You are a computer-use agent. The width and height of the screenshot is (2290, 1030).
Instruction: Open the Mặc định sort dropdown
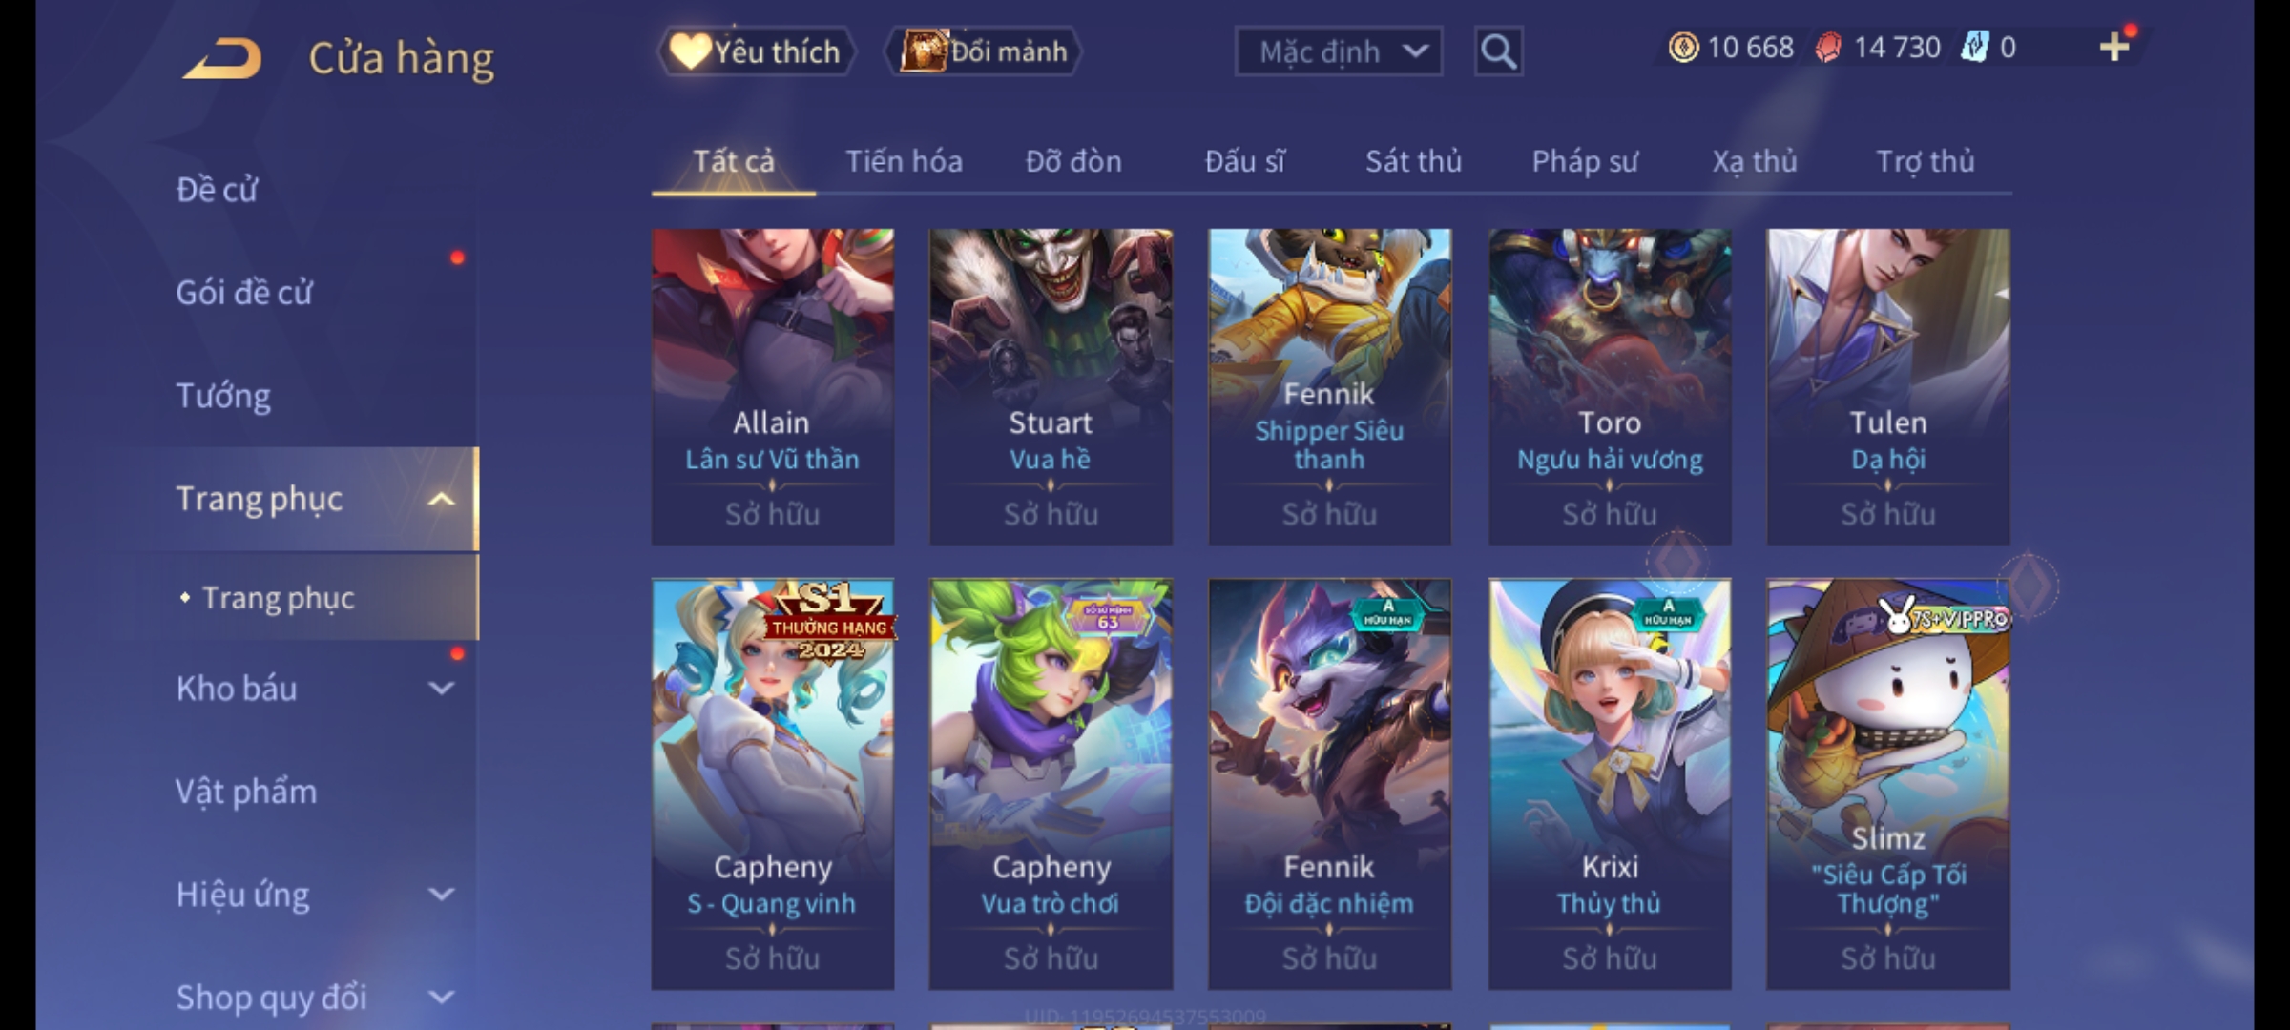[x=1338, y=51]
